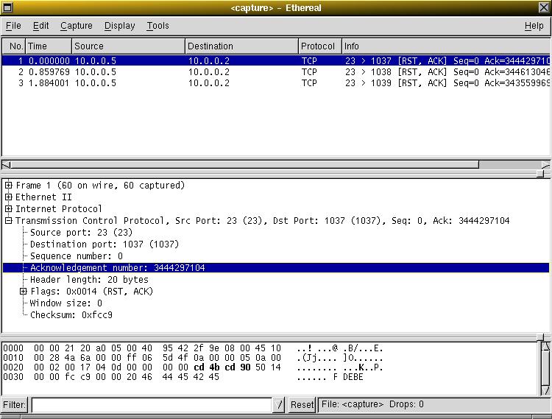Expand the Frame 1 tree node
552x419 pixels.
(8, 186)
